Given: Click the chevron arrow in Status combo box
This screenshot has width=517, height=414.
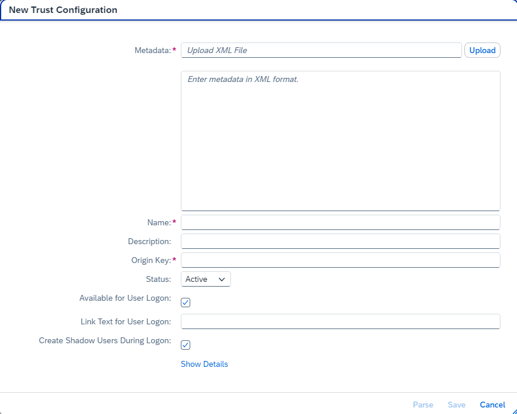Looking at the screenshot, I should 222,279.
